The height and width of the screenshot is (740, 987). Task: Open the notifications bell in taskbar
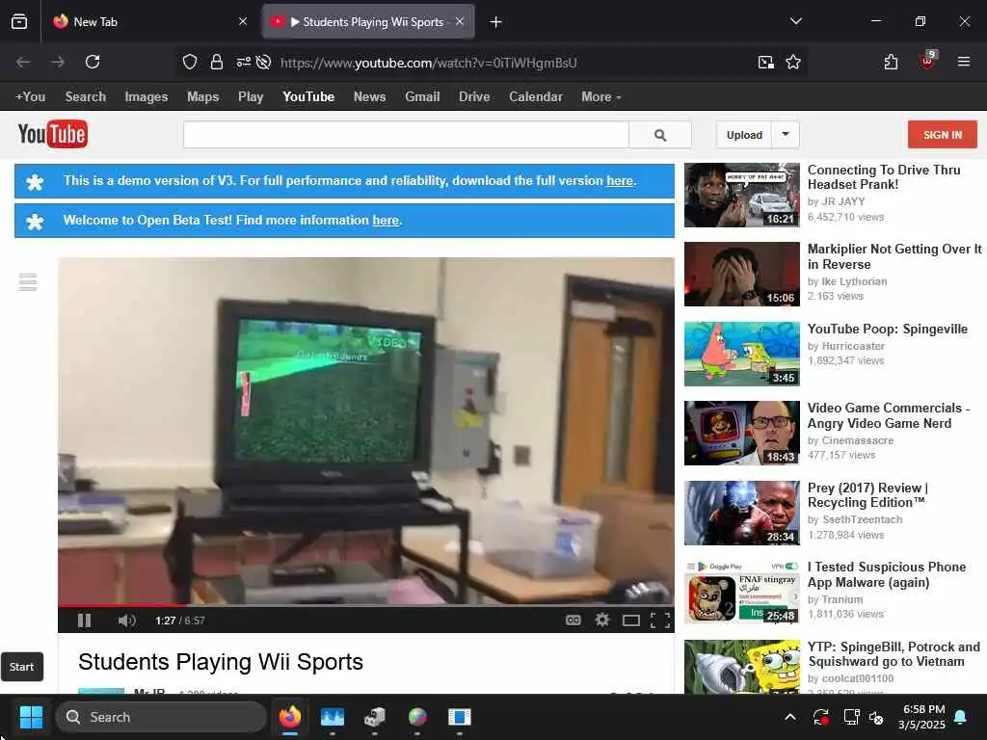tap(961, 717)
